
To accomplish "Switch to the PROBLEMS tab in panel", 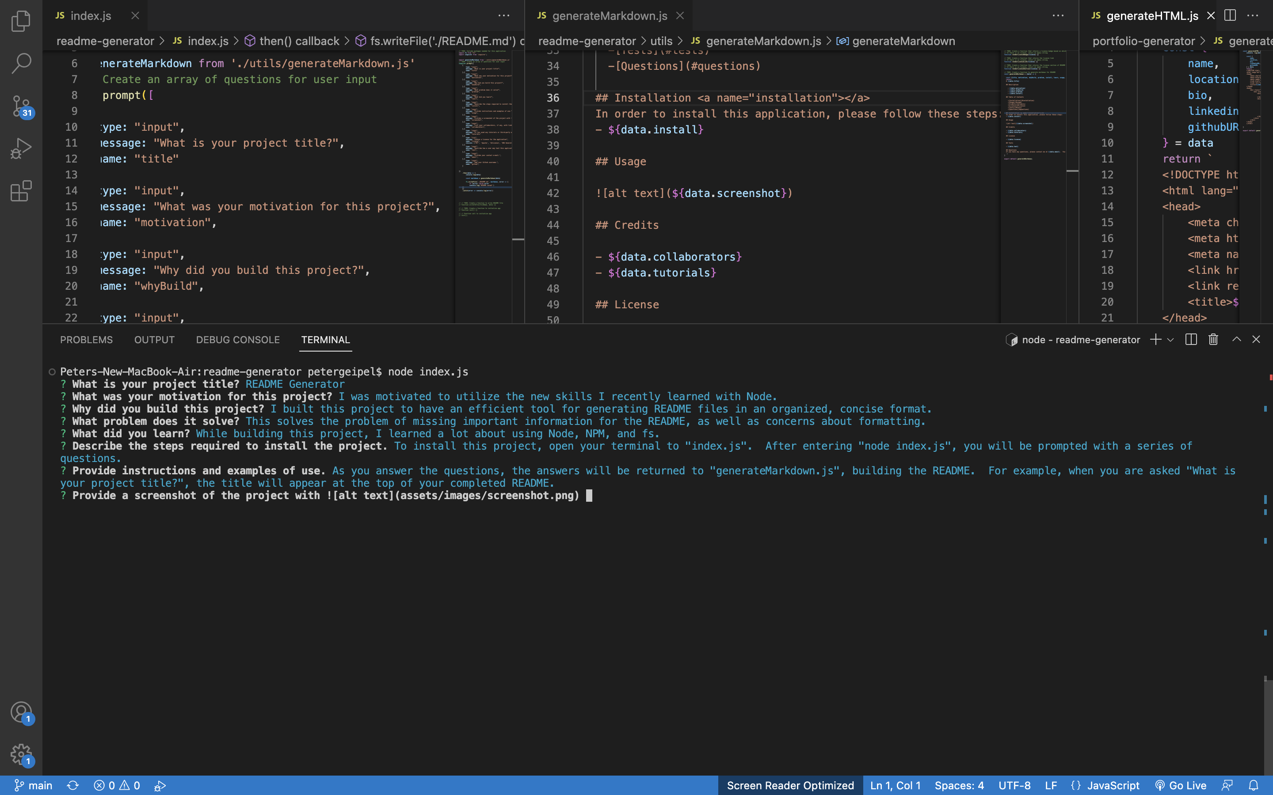I will click(x=86, y=339).
